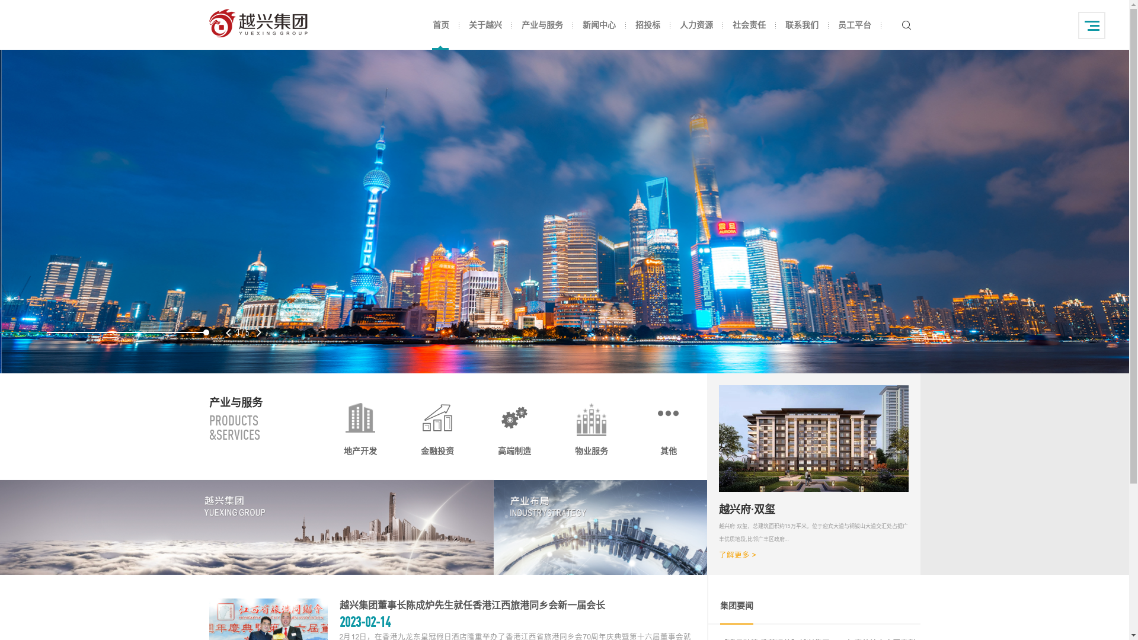Click slide counter 3/5 text

tap(242, 333)
